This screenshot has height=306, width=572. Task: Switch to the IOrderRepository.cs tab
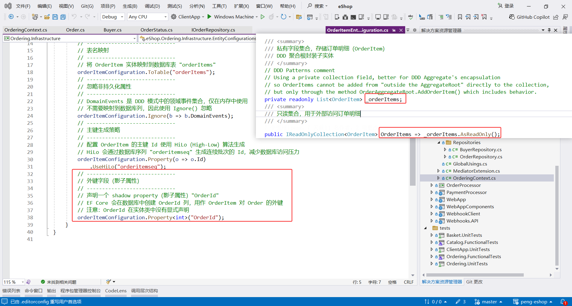(213, 30)
